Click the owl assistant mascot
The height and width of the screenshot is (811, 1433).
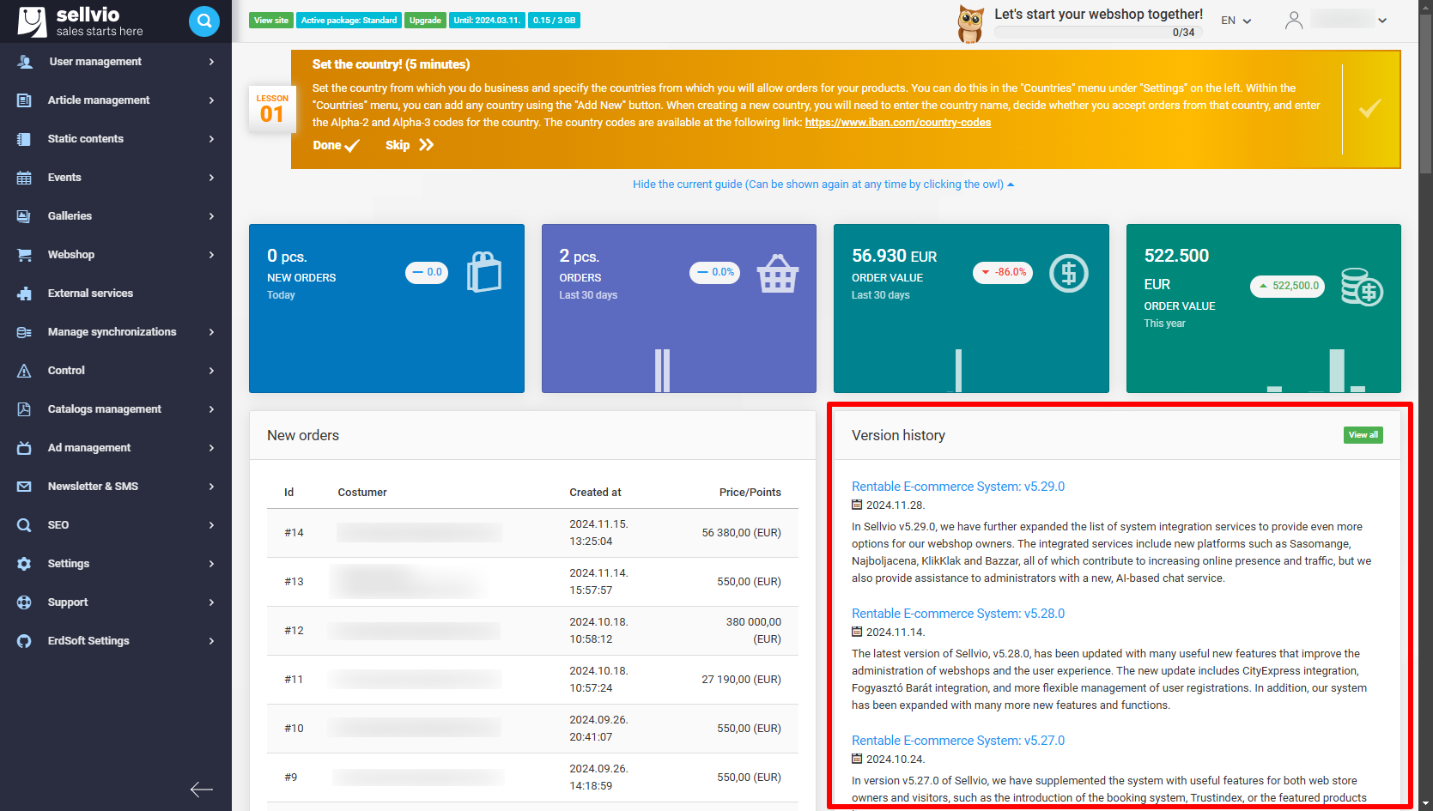tap(970, 23)
